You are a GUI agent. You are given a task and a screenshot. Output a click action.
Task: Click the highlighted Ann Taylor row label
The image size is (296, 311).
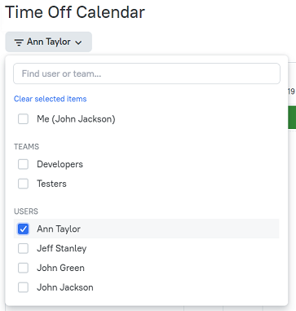click(x=59, y=229)
